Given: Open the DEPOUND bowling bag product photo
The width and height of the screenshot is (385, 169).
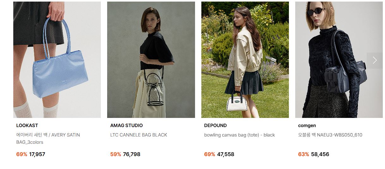Looking at the screenshot, I should (x=245, y=60).
